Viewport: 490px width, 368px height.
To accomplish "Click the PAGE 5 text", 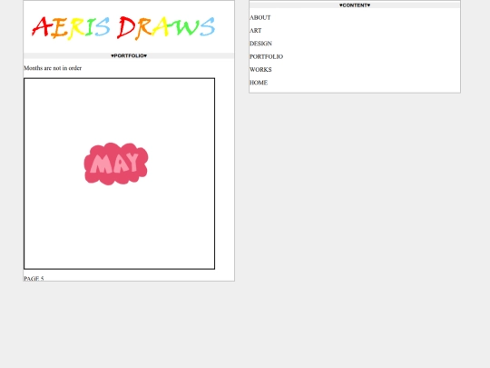I will (34, 279).
